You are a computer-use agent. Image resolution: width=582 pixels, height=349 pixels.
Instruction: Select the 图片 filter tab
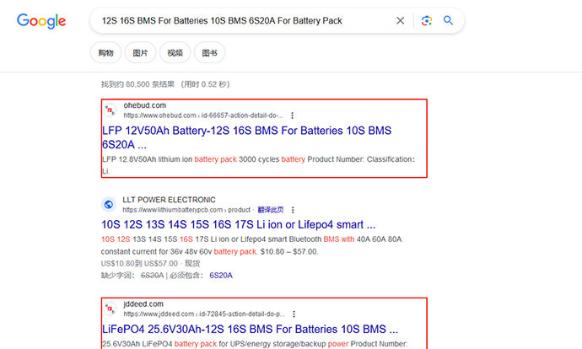140,52
